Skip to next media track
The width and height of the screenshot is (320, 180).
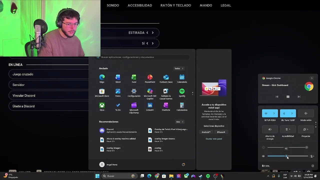[x=299, y=97]
